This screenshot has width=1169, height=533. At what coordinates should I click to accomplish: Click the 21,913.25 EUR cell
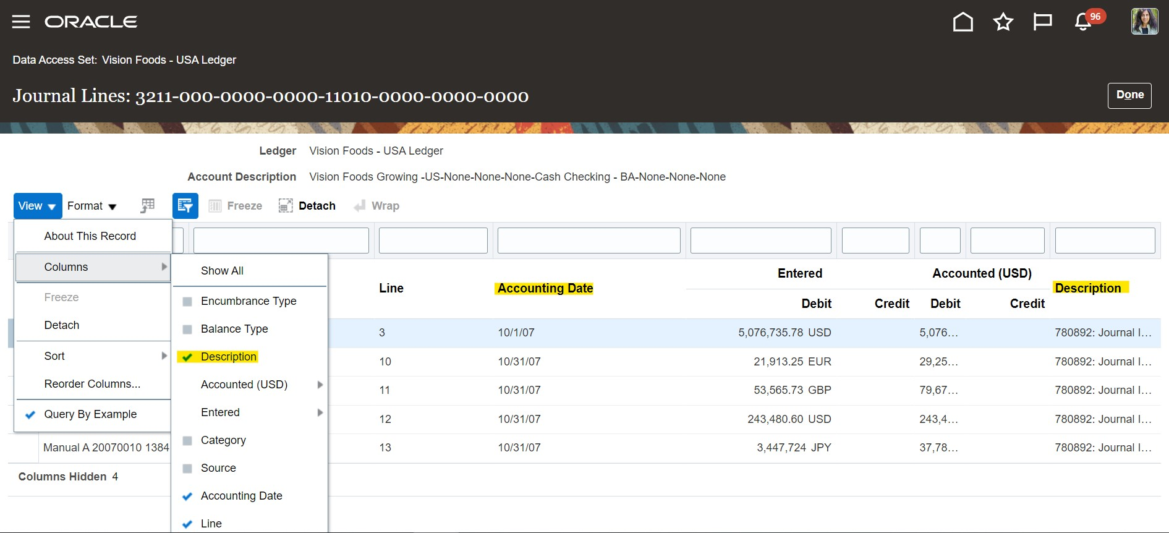[x=792, y=362]
